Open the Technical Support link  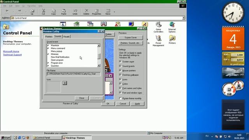coord(12,55)
